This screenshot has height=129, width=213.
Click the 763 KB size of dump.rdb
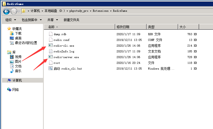point(192,34)
